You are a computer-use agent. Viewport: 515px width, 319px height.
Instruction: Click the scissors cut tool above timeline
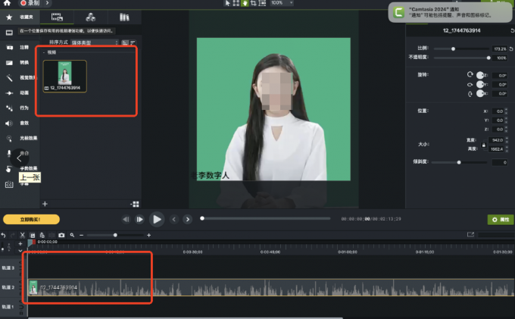[23, 236]
